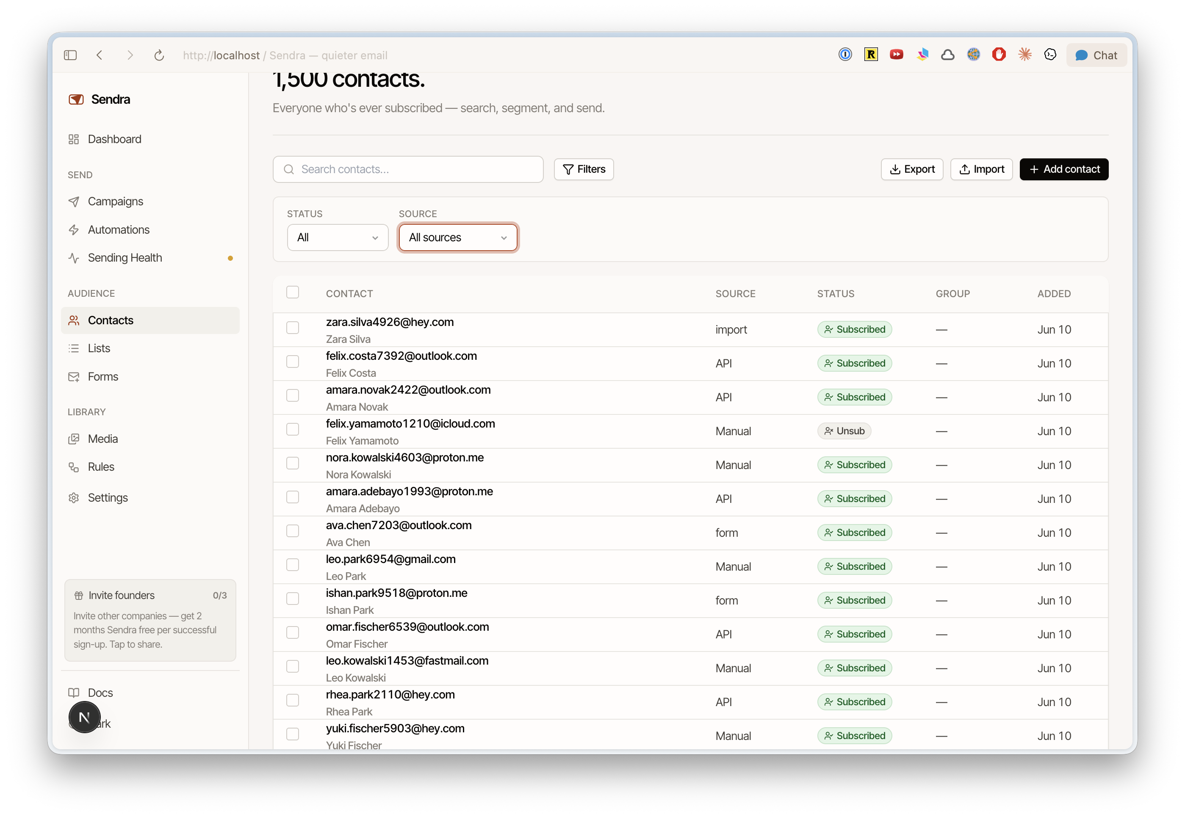Open the red stop-hand blocker extension

999,54
